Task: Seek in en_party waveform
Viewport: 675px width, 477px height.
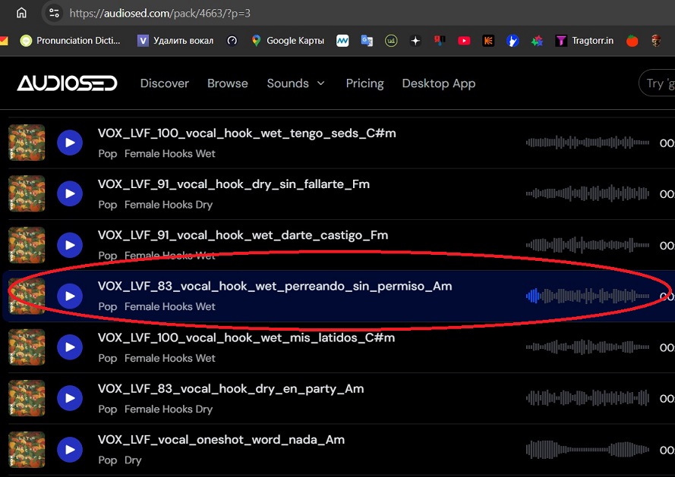Action: coord(587,398)
